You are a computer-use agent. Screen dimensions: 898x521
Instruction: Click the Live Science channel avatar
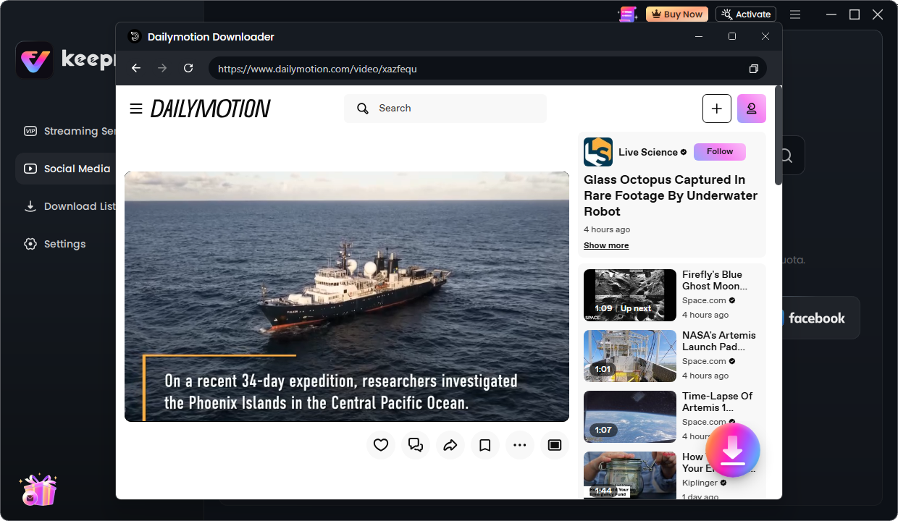coord(598,152)
